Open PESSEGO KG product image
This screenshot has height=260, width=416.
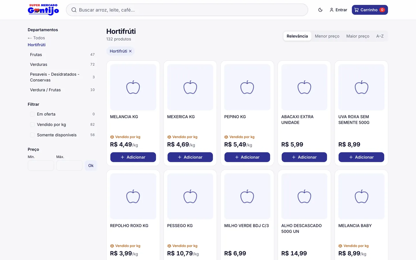(190, 196)
